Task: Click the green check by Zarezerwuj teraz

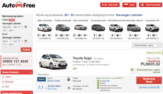Action: (132, 70)
